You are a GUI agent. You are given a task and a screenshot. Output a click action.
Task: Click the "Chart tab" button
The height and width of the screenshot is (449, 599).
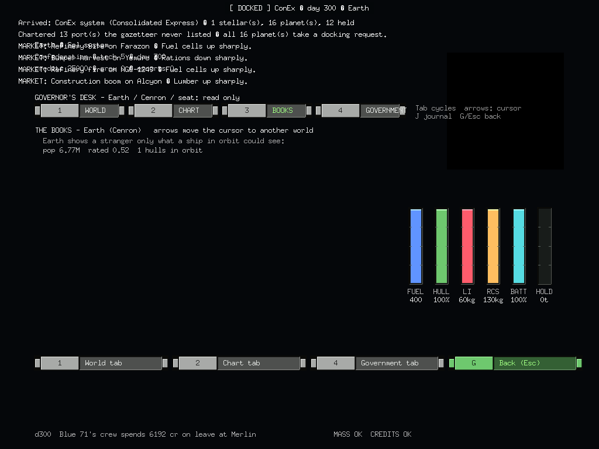coord(239,363)
